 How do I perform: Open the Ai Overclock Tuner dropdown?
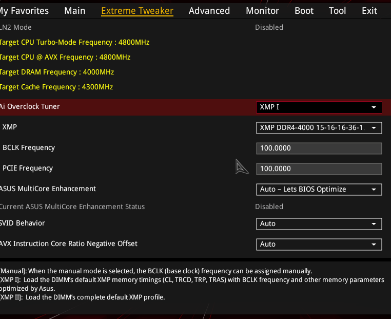coord(319,107)
